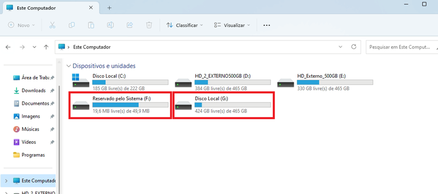
Task: Select Este Computador in the sidebar
Action: [29, 181]
